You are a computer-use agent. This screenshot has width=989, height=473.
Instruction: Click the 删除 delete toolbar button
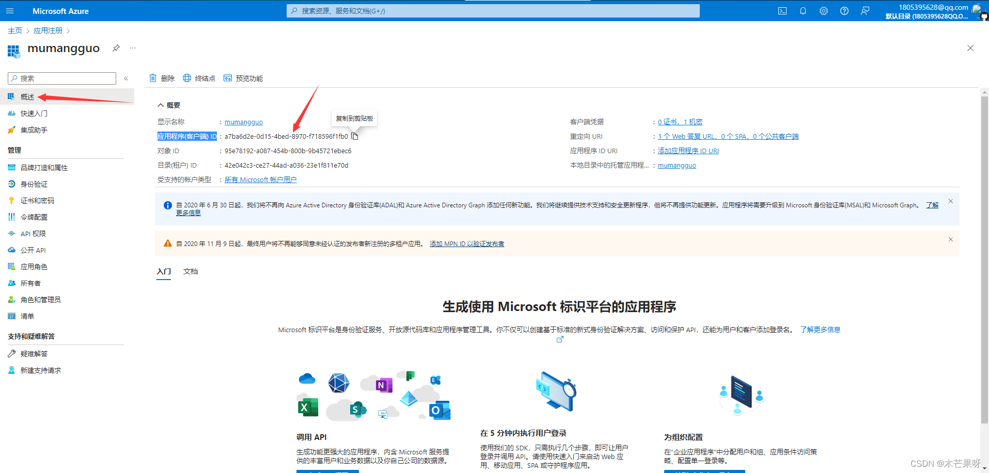pos(162,78)
